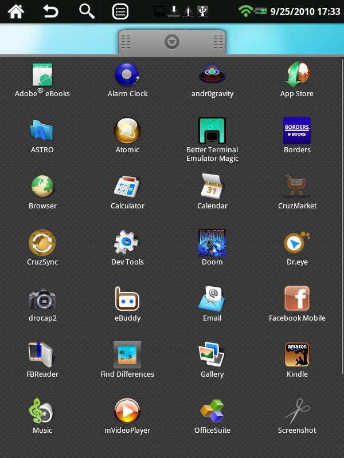Tap the Back arrow in top bar

point(51,11)
